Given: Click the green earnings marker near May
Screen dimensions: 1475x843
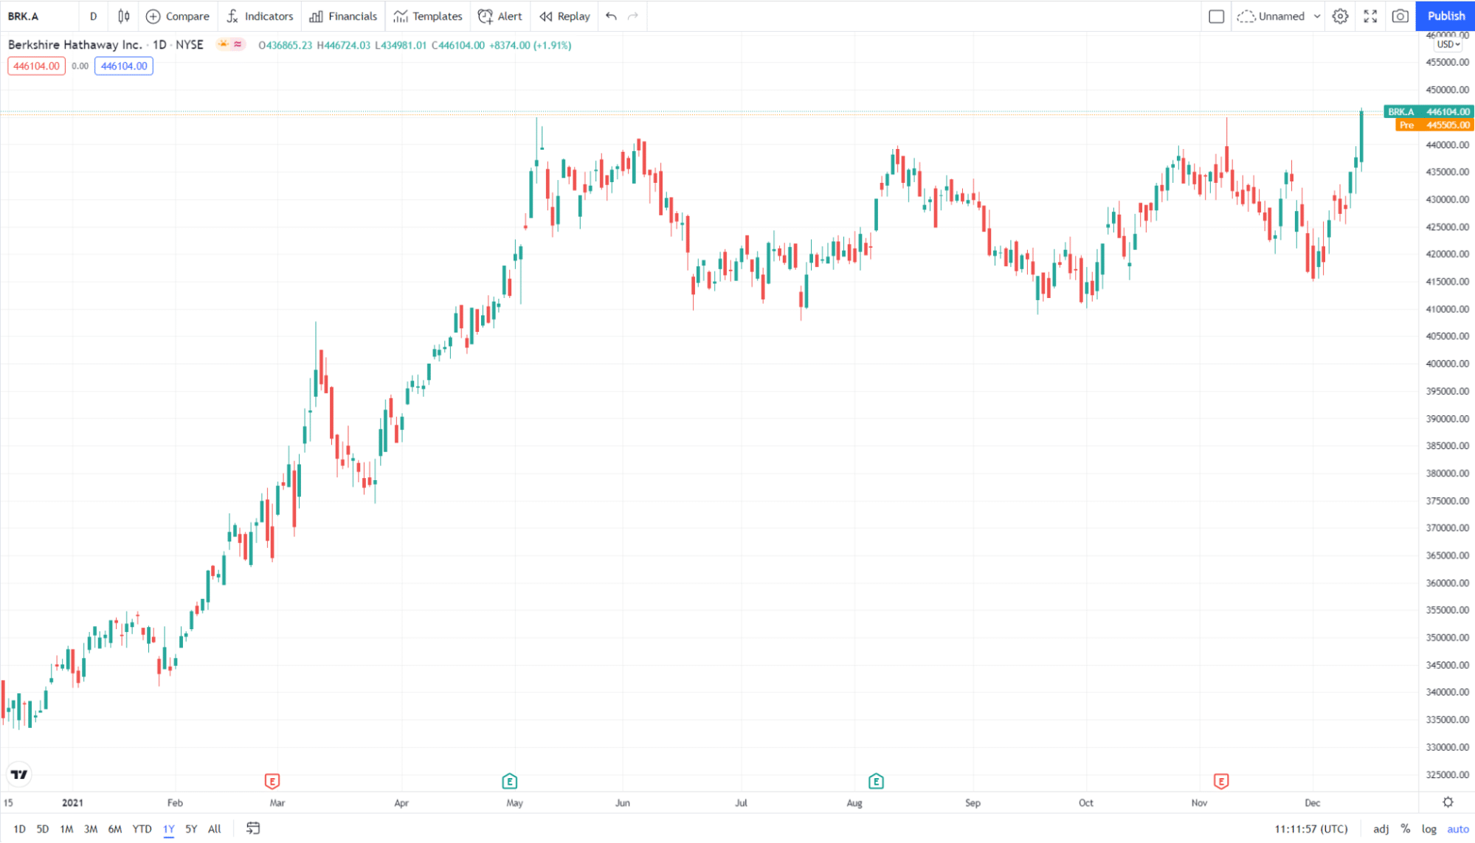Looking at the screenshot, I should [x=509, y=781].
